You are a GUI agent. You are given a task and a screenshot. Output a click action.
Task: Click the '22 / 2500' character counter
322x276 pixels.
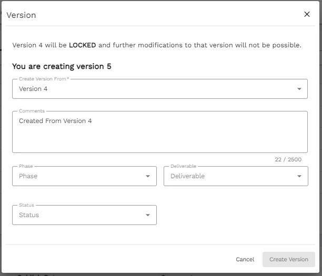(288, 159)
